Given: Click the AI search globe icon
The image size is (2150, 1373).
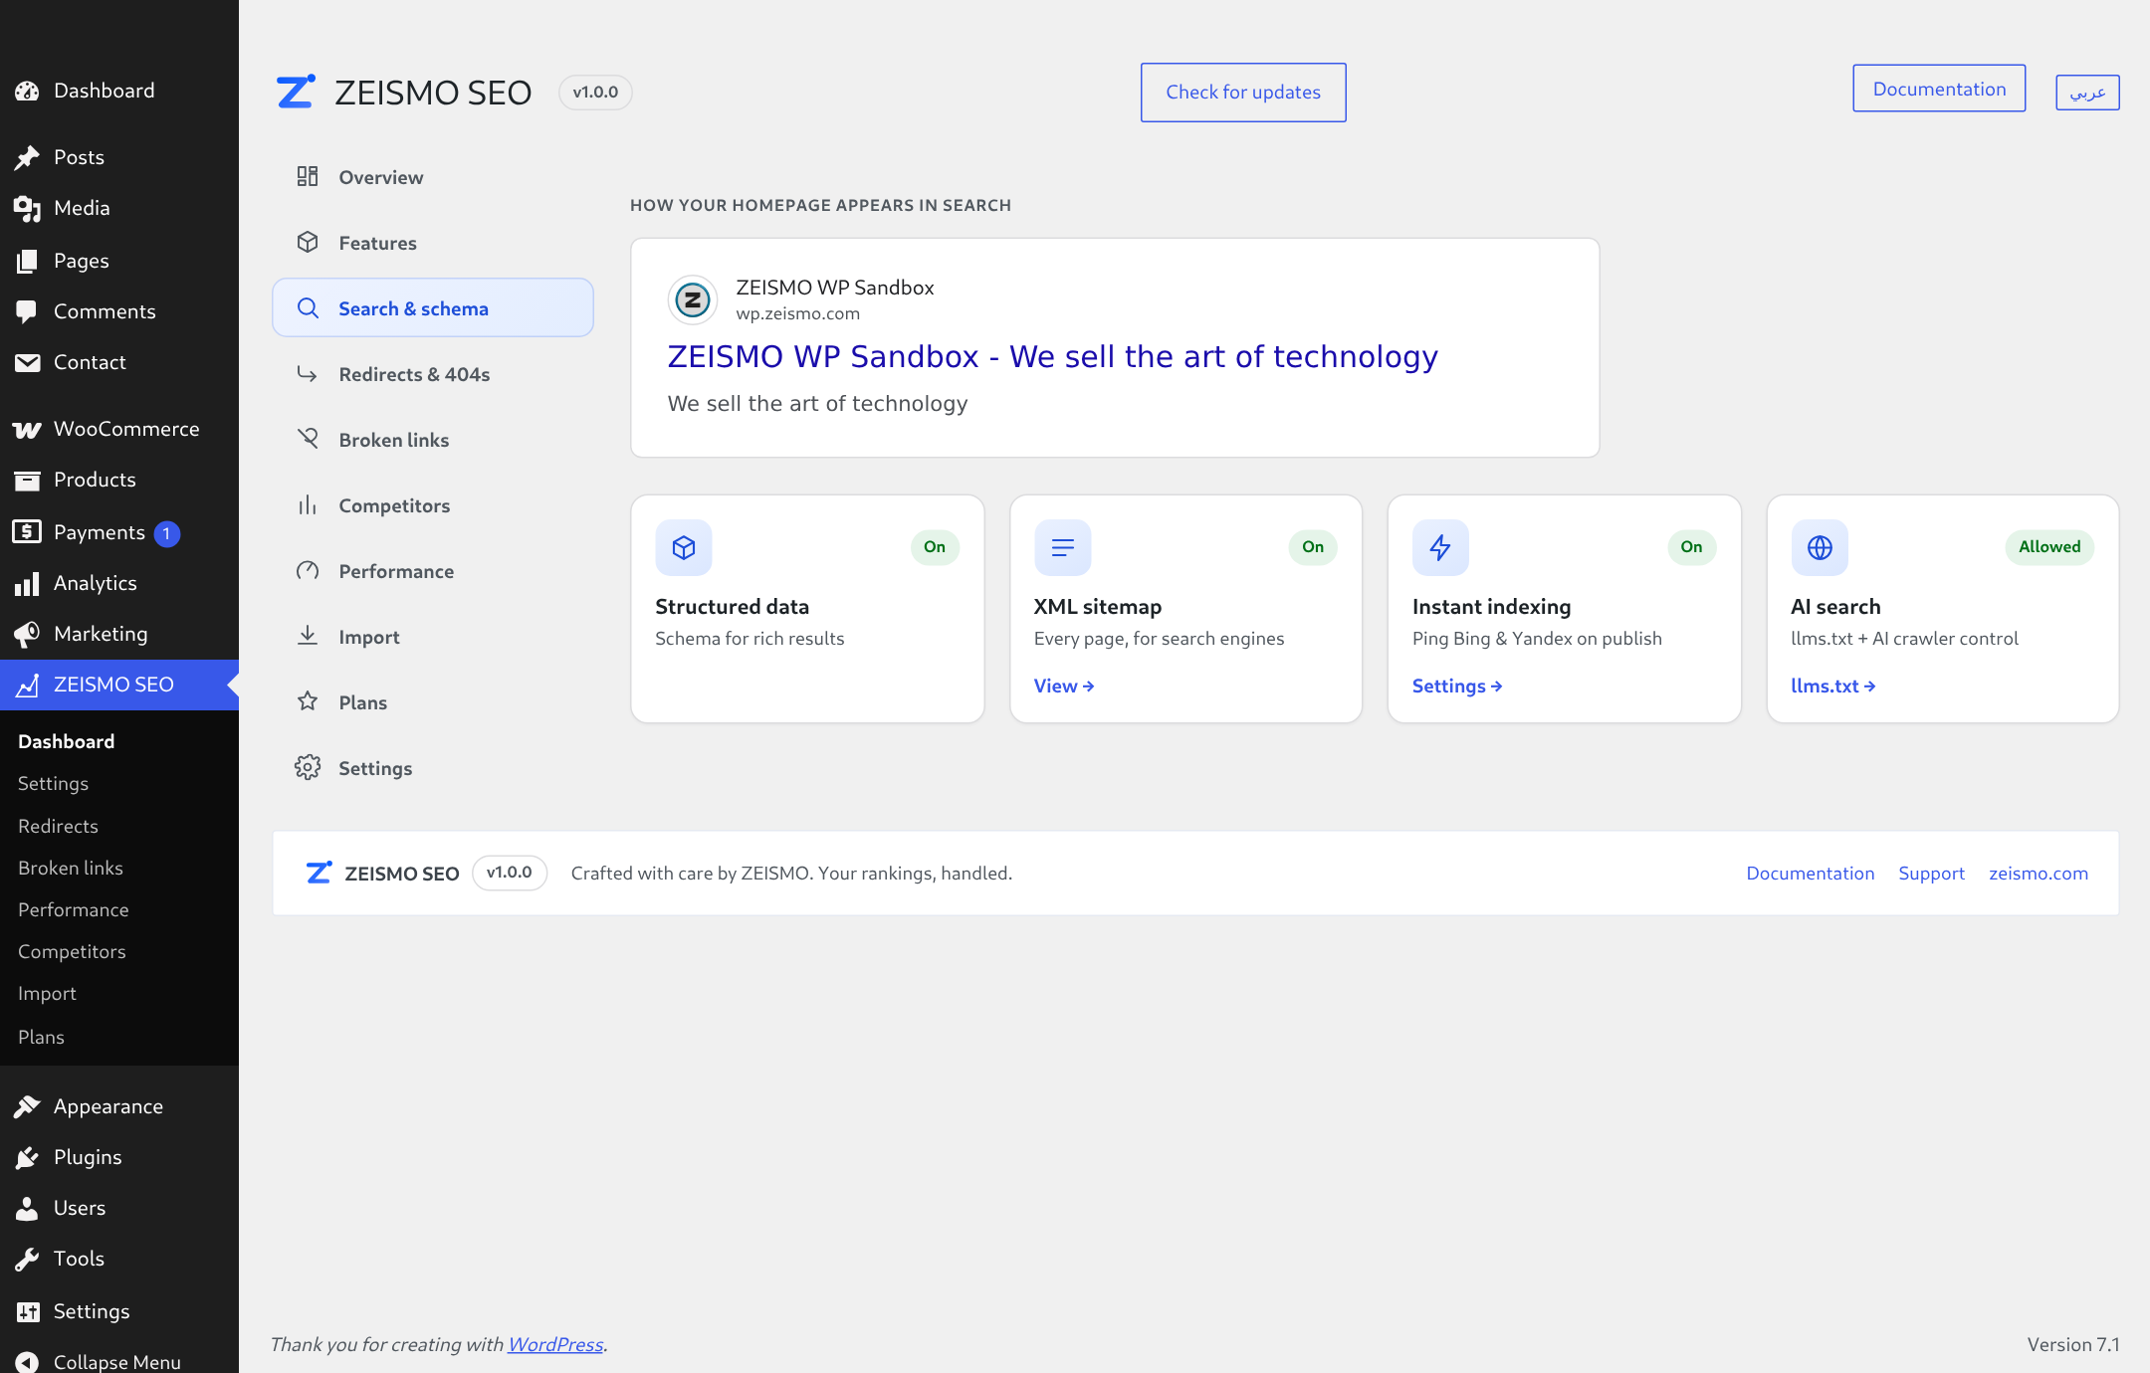Looking at the screenshot, I should 1820,547.
